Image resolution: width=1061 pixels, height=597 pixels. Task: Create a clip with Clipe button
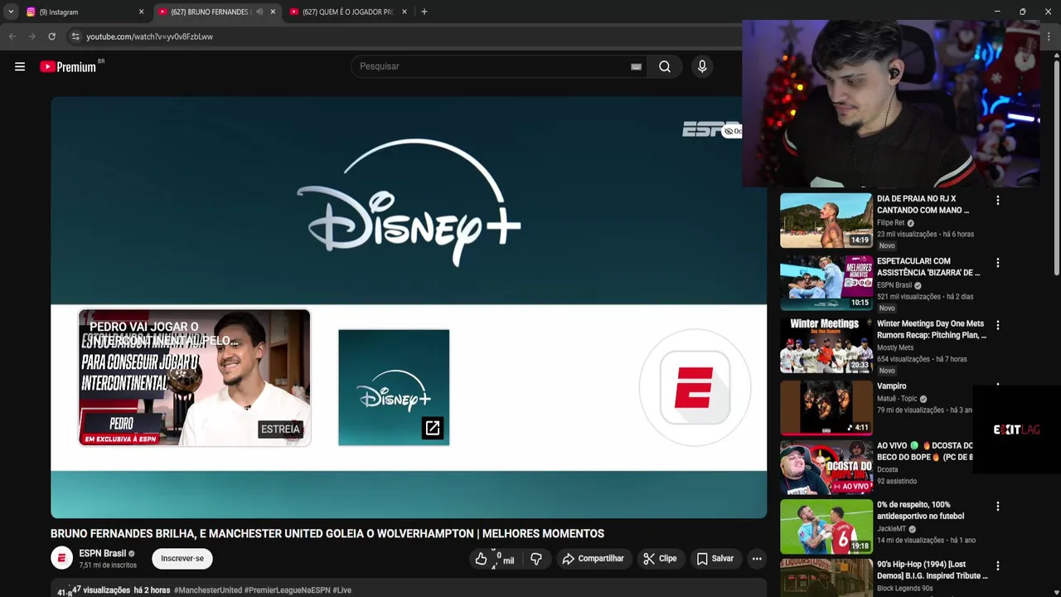click(660, 559)
